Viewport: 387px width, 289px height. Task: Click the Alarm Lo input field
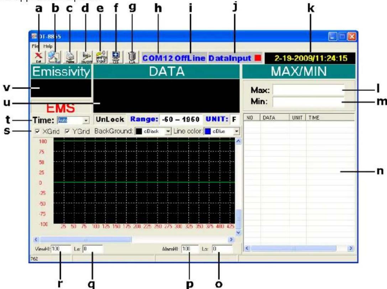pyautogui.click(x=223, y=249)
